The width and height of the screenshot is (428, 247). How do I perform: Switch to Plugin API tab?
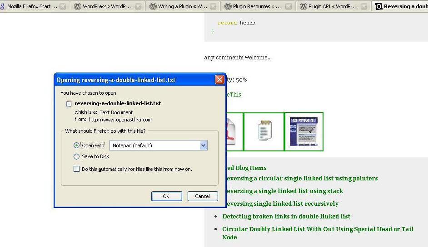333,6
